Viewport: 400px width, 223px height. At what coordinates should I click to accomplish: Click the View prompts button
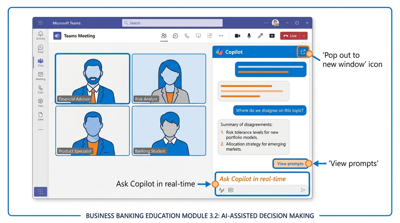tap(290, 164)
